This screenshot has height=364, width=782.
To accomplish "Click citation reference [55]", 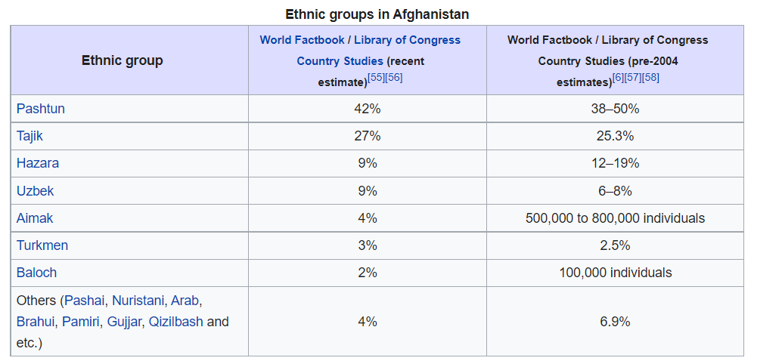I will [376, 78].
